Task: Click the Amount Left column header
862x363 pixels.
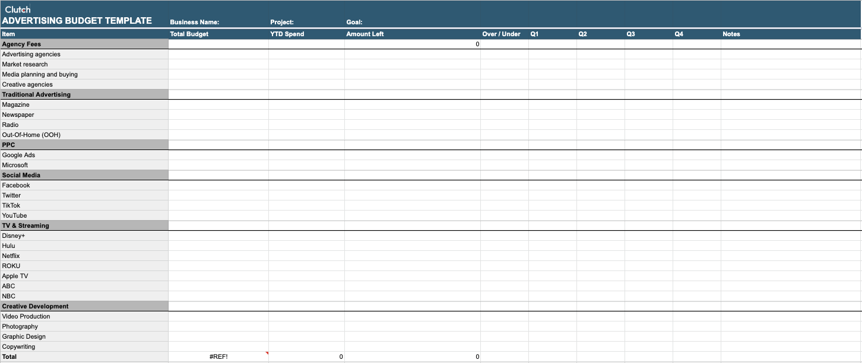Action: point(365,34)
